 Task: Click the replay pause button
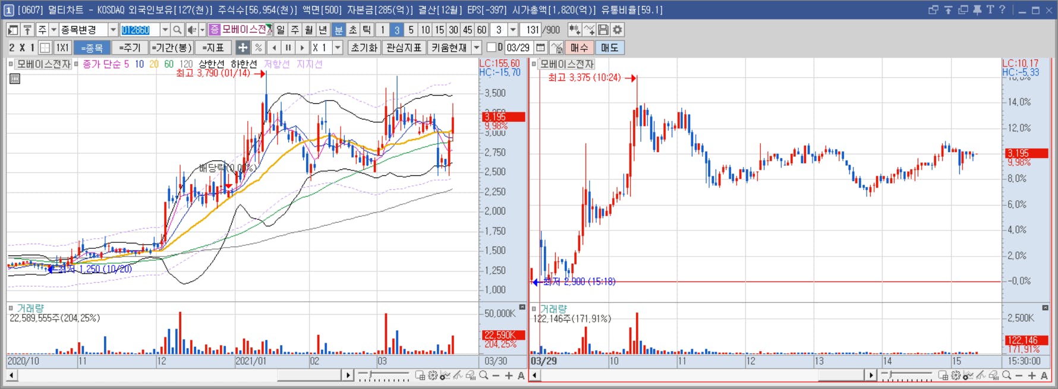tap(288, 48)
